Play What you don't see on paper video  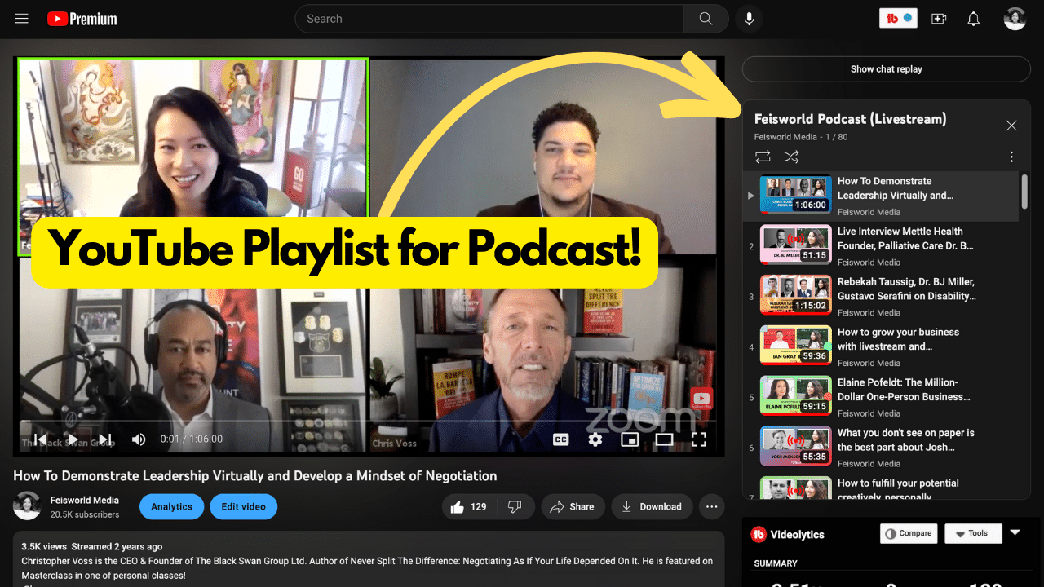coord(881,448)
